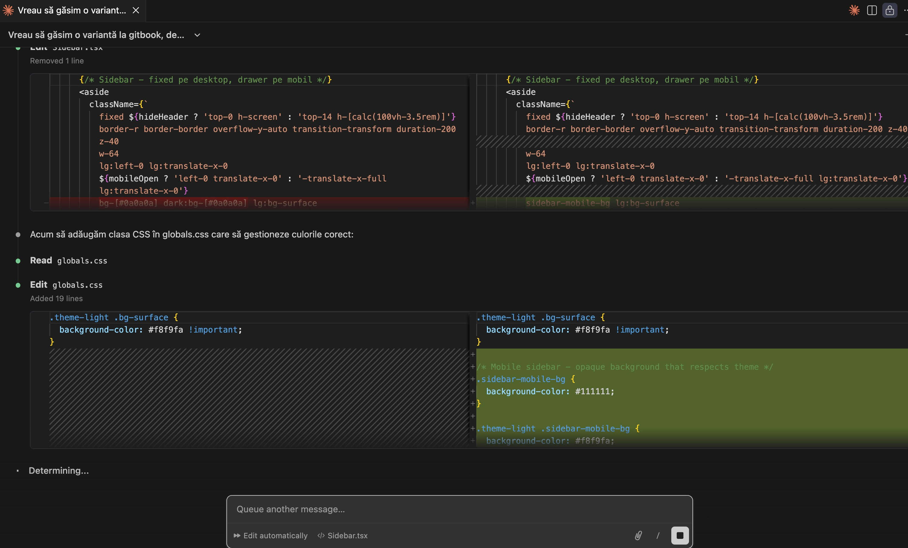Open slash commands with the / icon
Image resolution: width=908 pixels, height=548 pixels.
(658, 535)
